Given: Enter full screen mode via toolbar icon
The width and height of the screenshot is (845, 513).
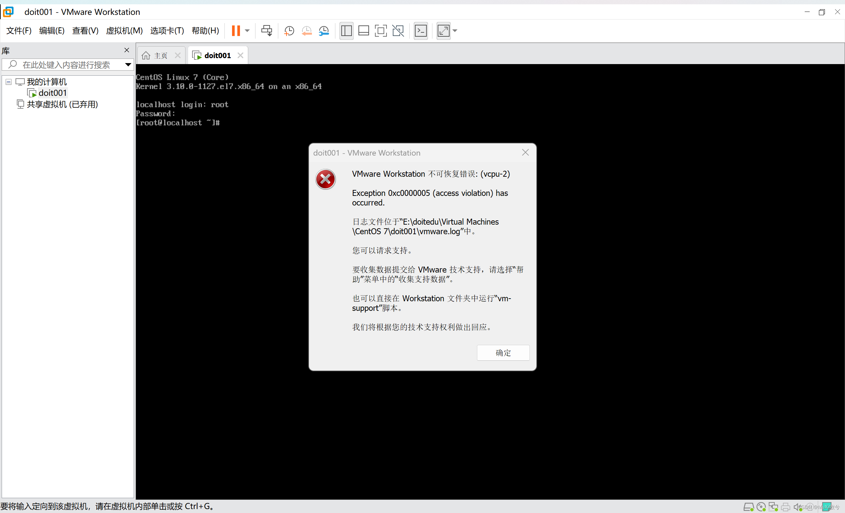Looking at the screenshot, I should 381,30.
